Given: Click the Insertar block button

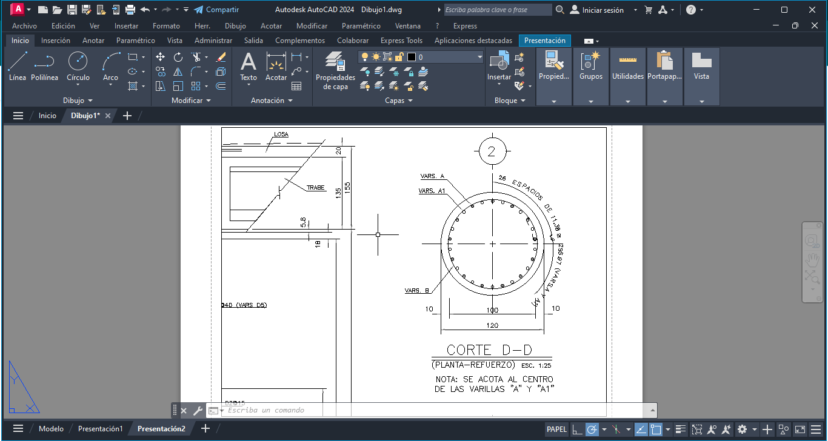Looking at the screenshot, I should click(499, 67).
